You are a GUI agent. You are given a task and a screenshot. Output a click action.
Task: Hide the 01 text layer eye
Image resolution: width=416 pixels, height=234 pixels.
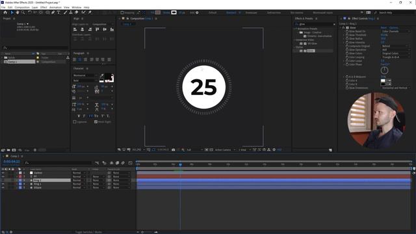(3, 176)
